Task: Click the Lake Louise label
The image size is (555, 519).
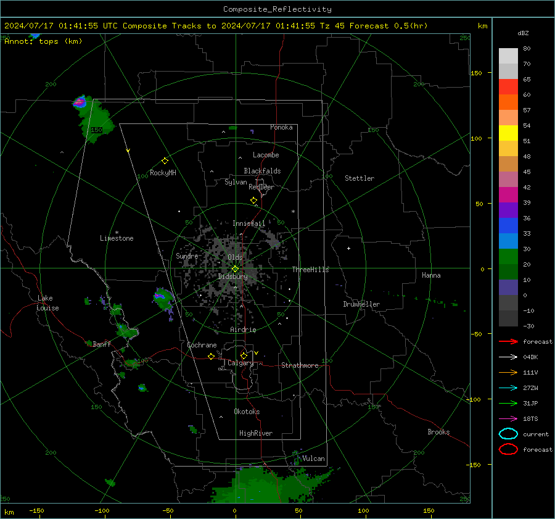Action: point(47,303)
